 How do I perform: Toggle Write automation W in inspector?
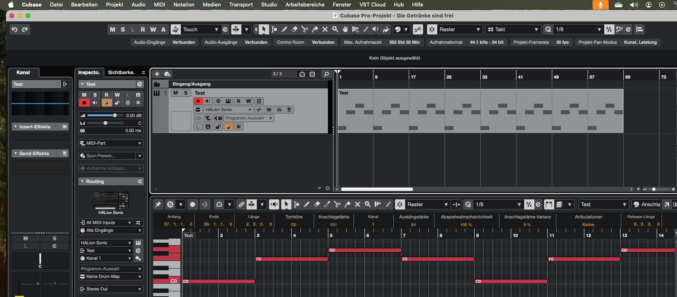[x=117, y=95]
